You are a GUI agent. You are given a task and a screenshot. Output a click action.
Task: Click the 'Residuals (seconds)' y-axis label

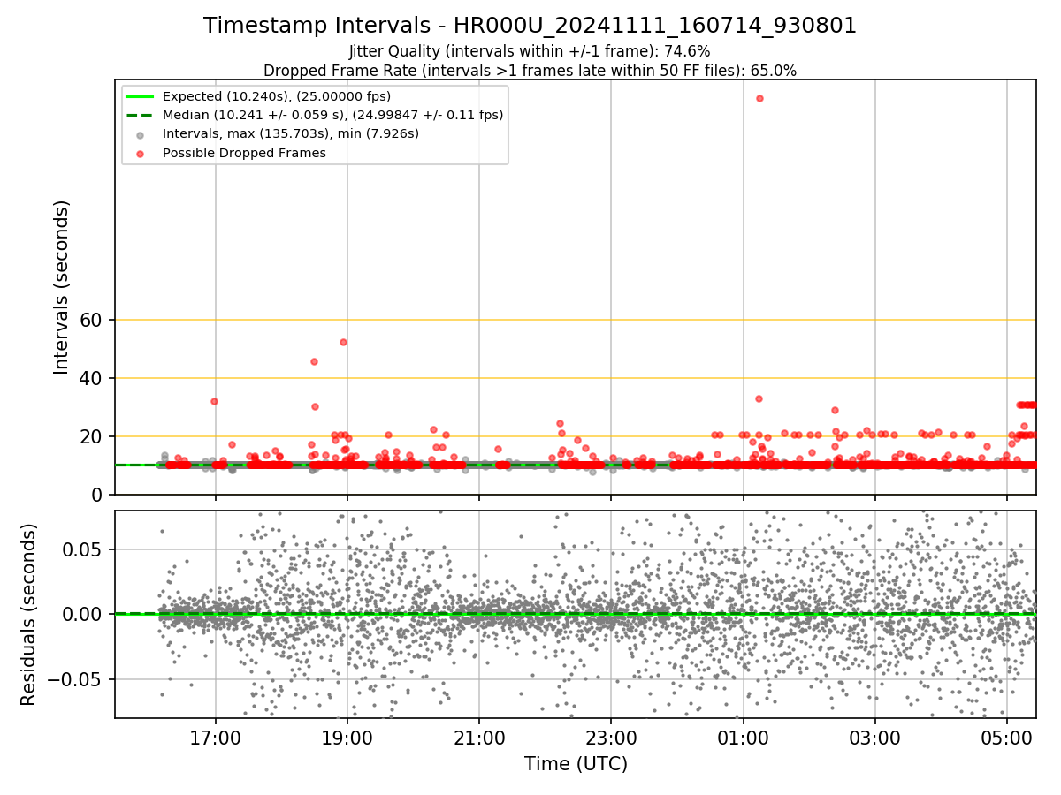coord(28,614)
